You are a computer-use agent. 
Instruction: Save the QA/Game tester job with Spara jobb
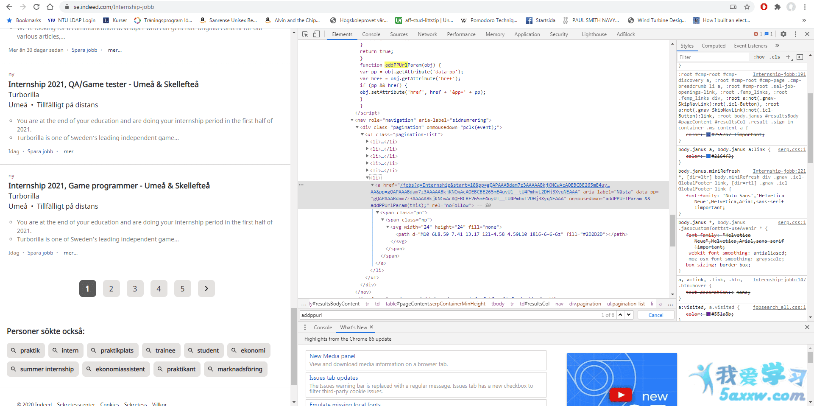point(40,151)
